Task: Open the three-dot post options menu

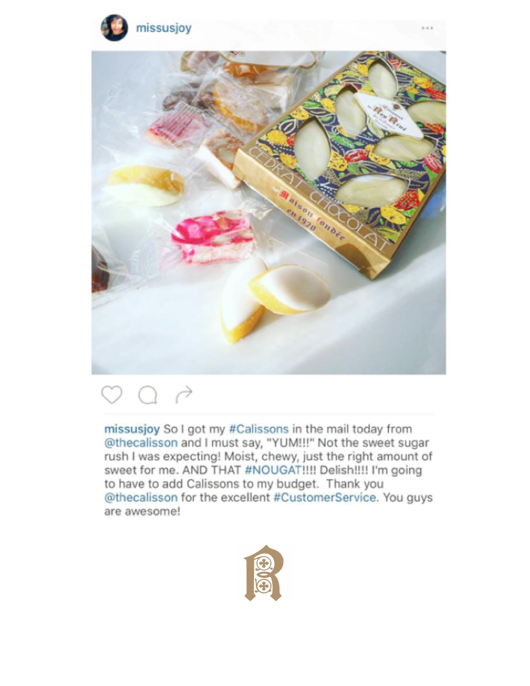Action: 427,28
